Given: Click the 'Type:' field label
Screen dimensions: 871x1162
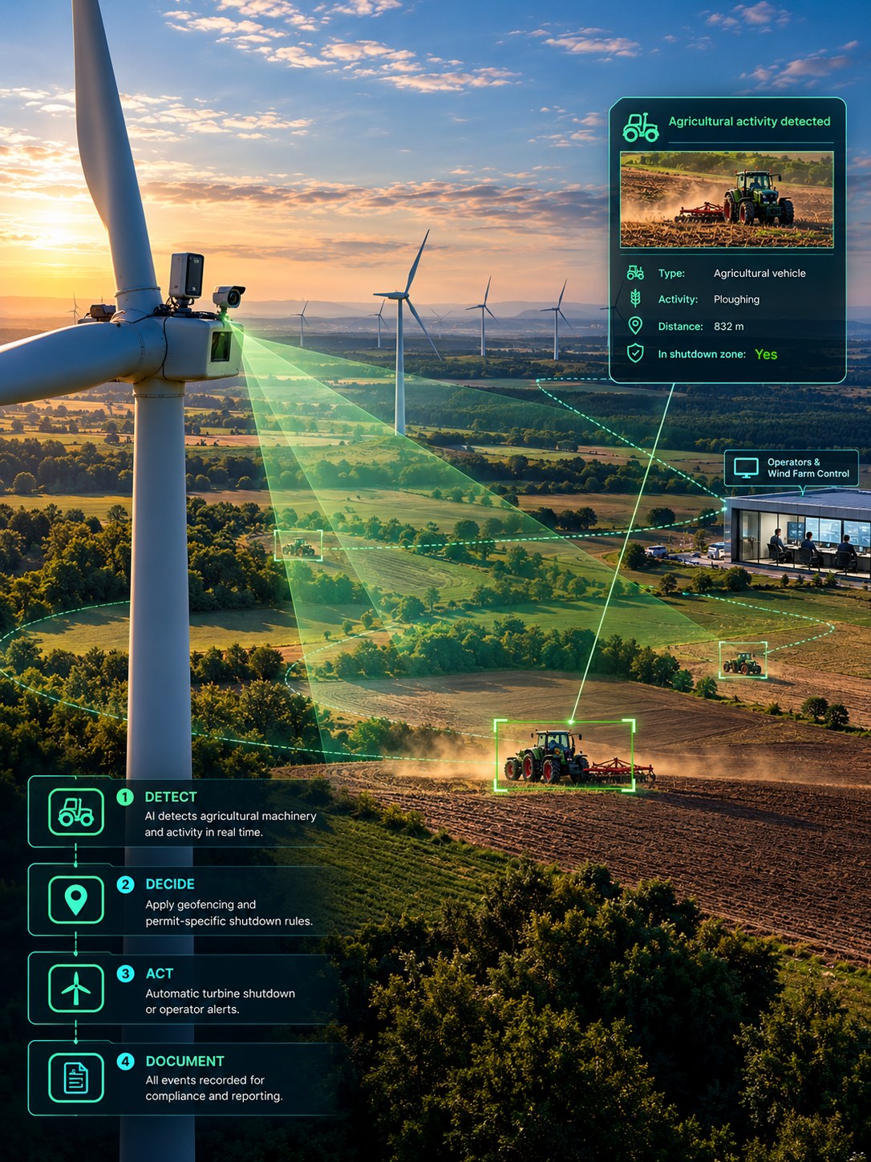Looking at the screenshot, I should click(671, 273).
